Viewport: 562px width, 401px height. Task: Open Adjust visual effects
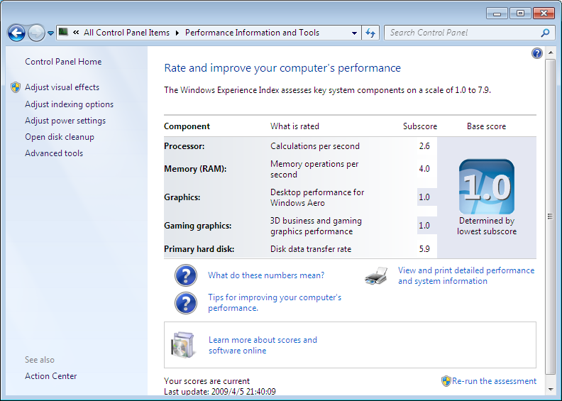coord(62,87)
